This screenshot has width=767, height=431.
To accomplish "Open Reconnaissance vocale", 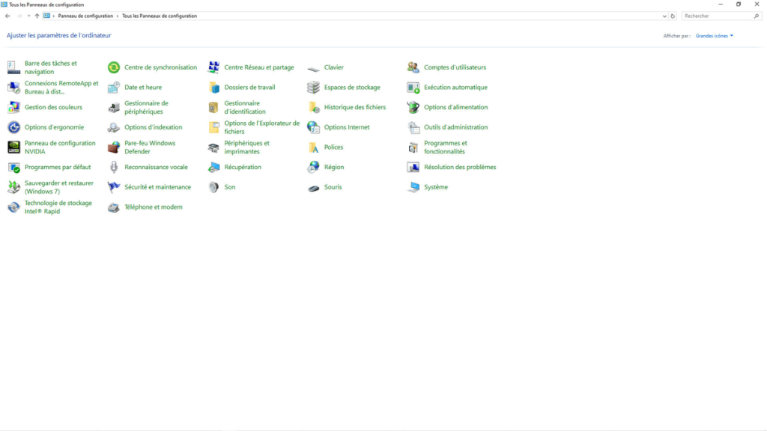I will tap(155, 167).
